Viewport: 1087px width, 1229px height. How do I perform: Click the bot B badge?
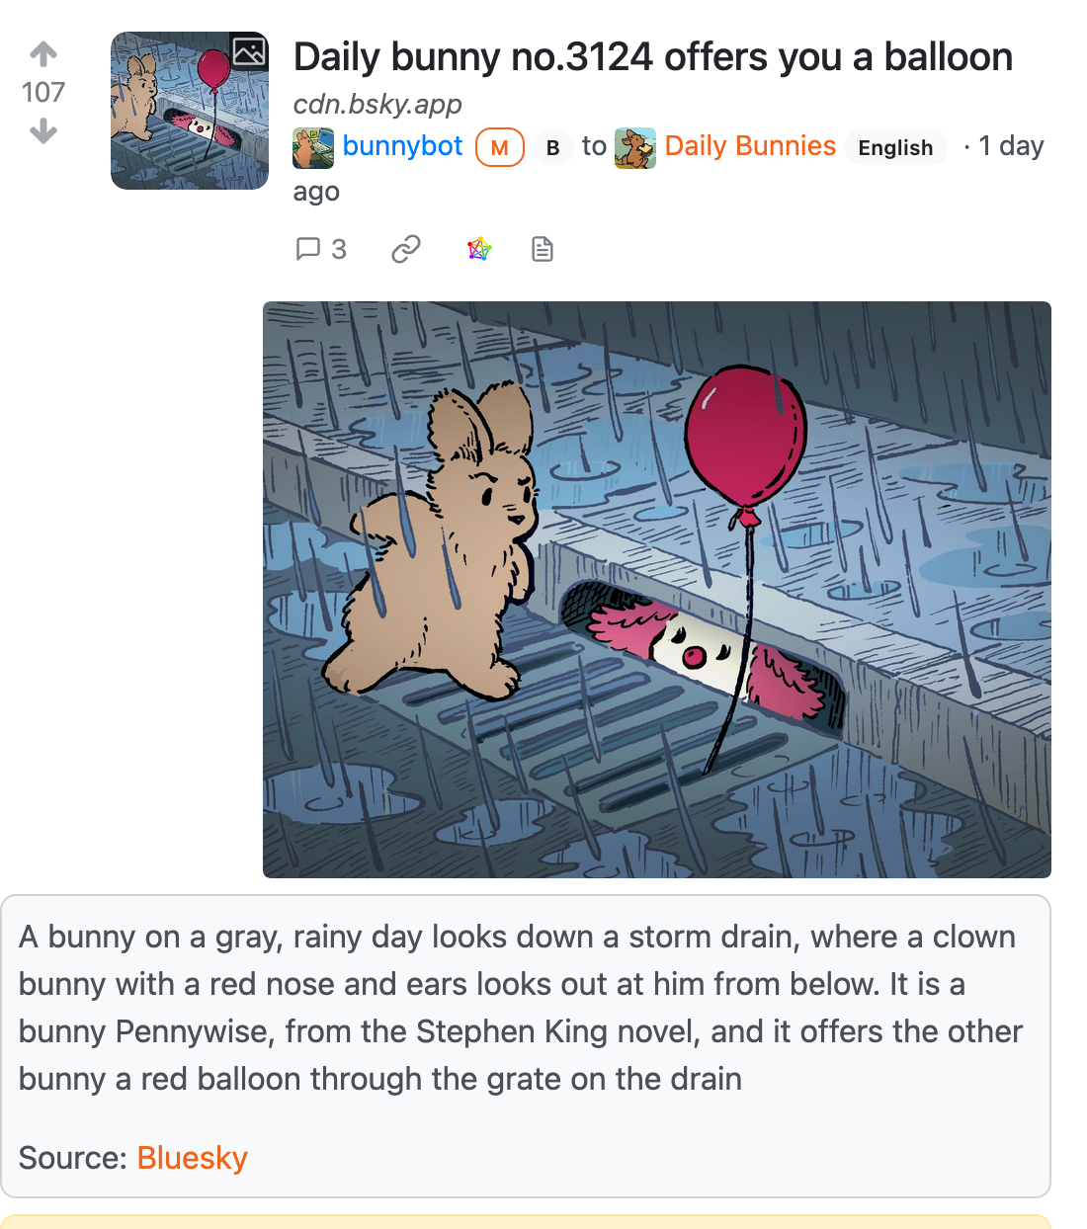[552, 146]
